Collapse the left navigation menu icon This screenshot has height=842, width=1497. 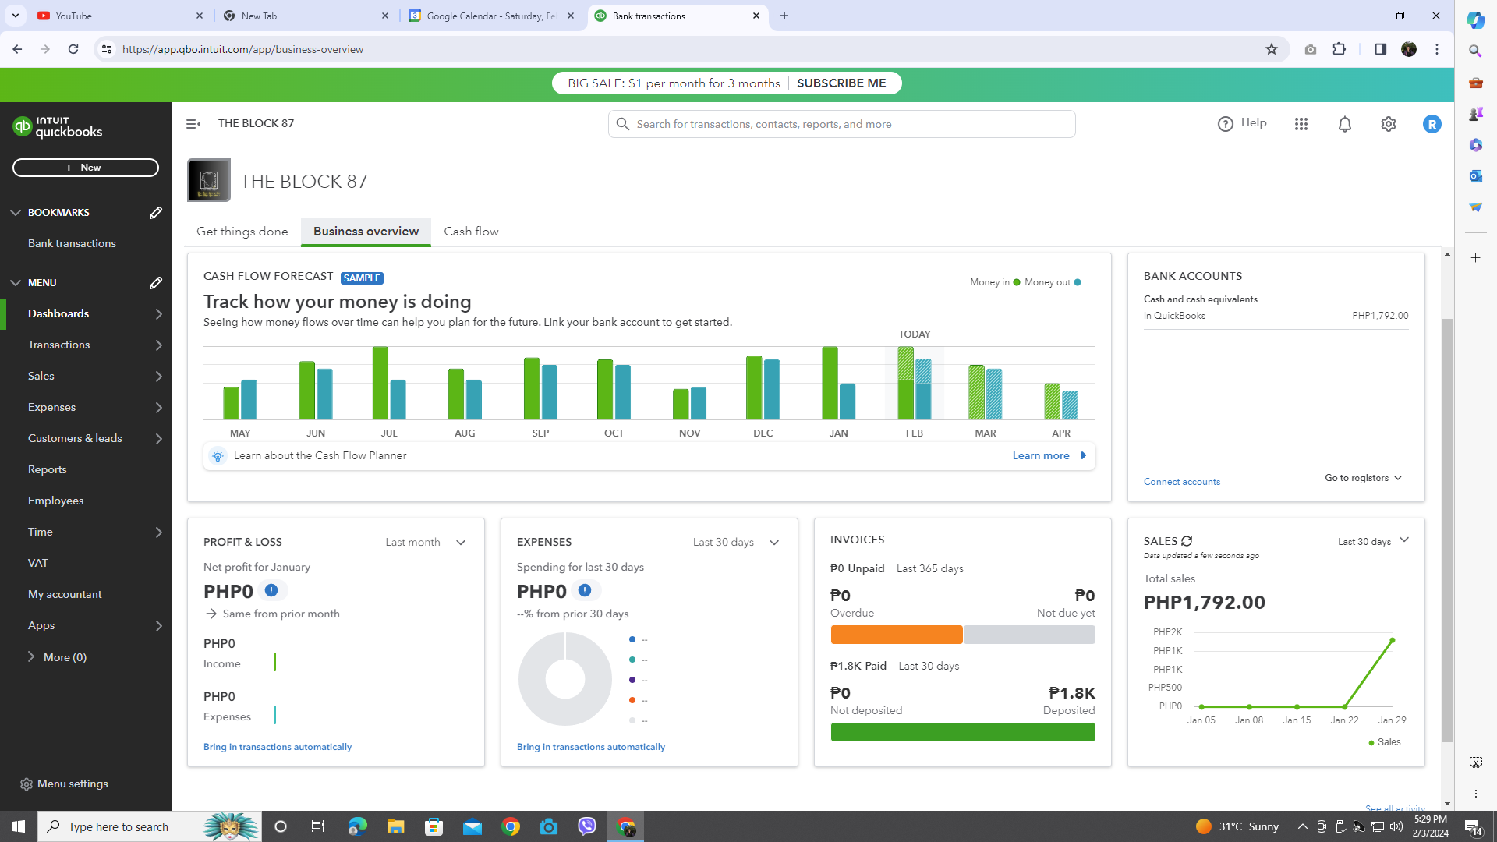193,124
